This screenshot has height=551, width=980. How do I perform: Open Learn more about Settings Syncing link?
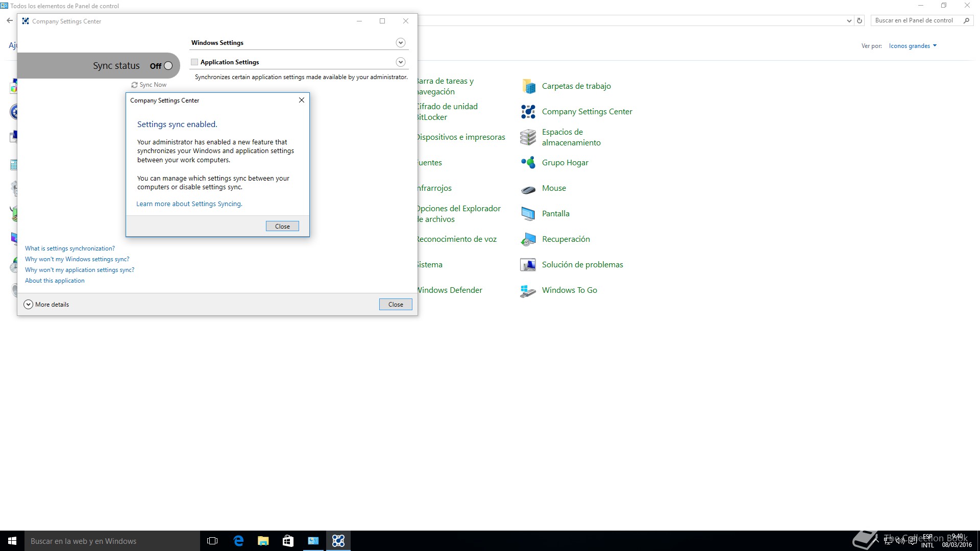[x=189, y=204]
